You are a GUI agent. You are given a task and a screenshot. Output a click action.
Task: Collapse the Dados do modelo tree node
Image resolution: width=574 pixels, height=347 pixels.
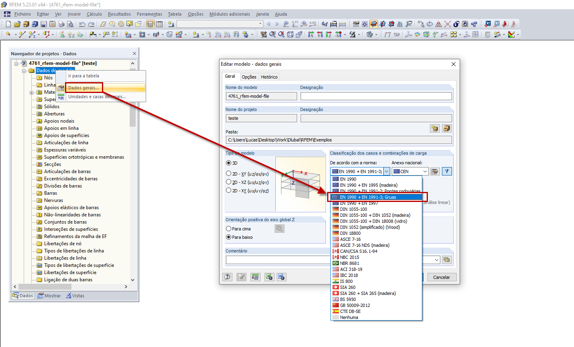click(x=24, y=71)
